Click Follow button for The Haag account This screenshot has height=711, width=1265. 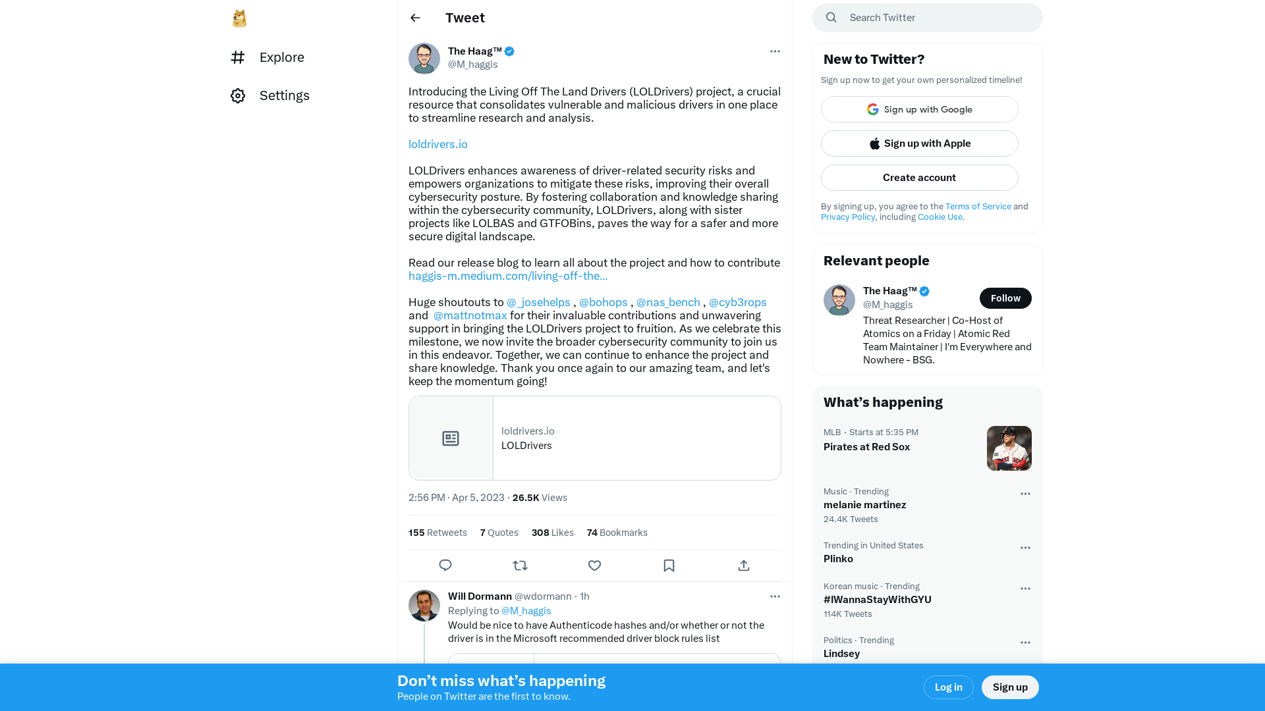tap(1004, 298)
